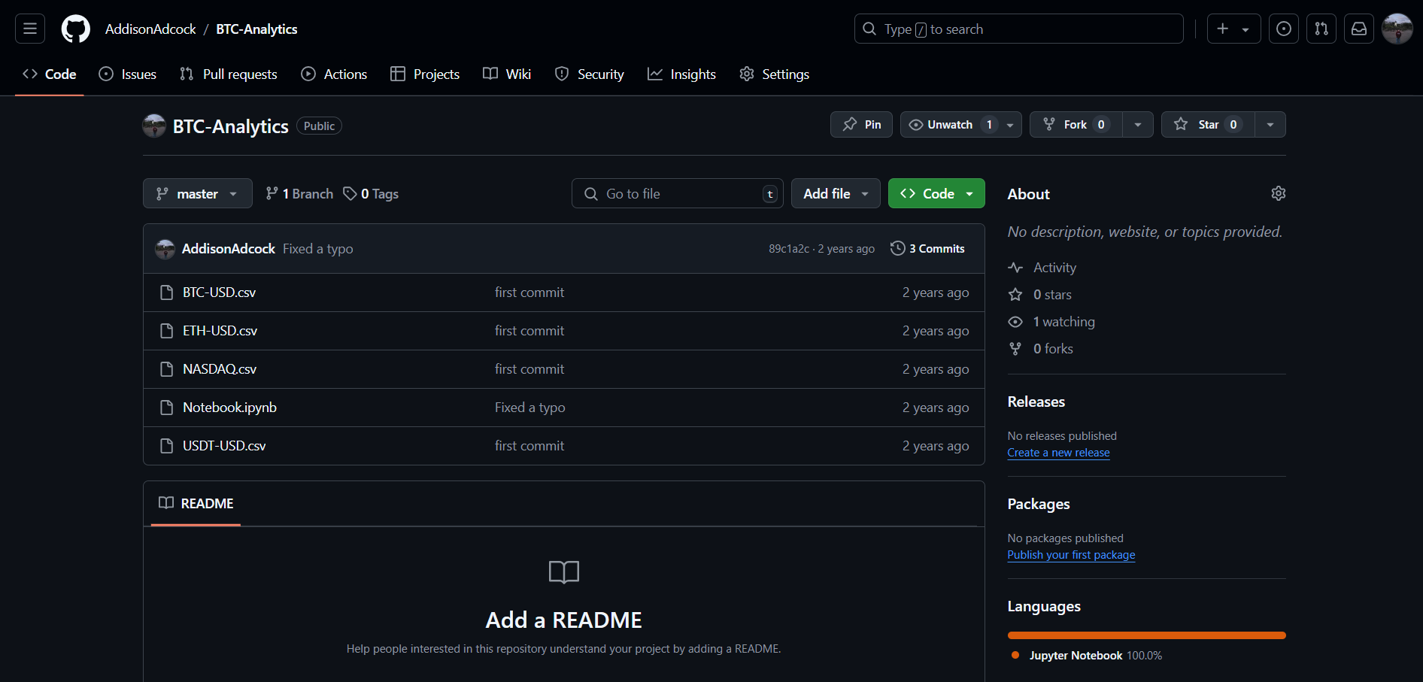Focus the Type / to search field
This screenshot has height=682, width=1423.
point(1018,29)
